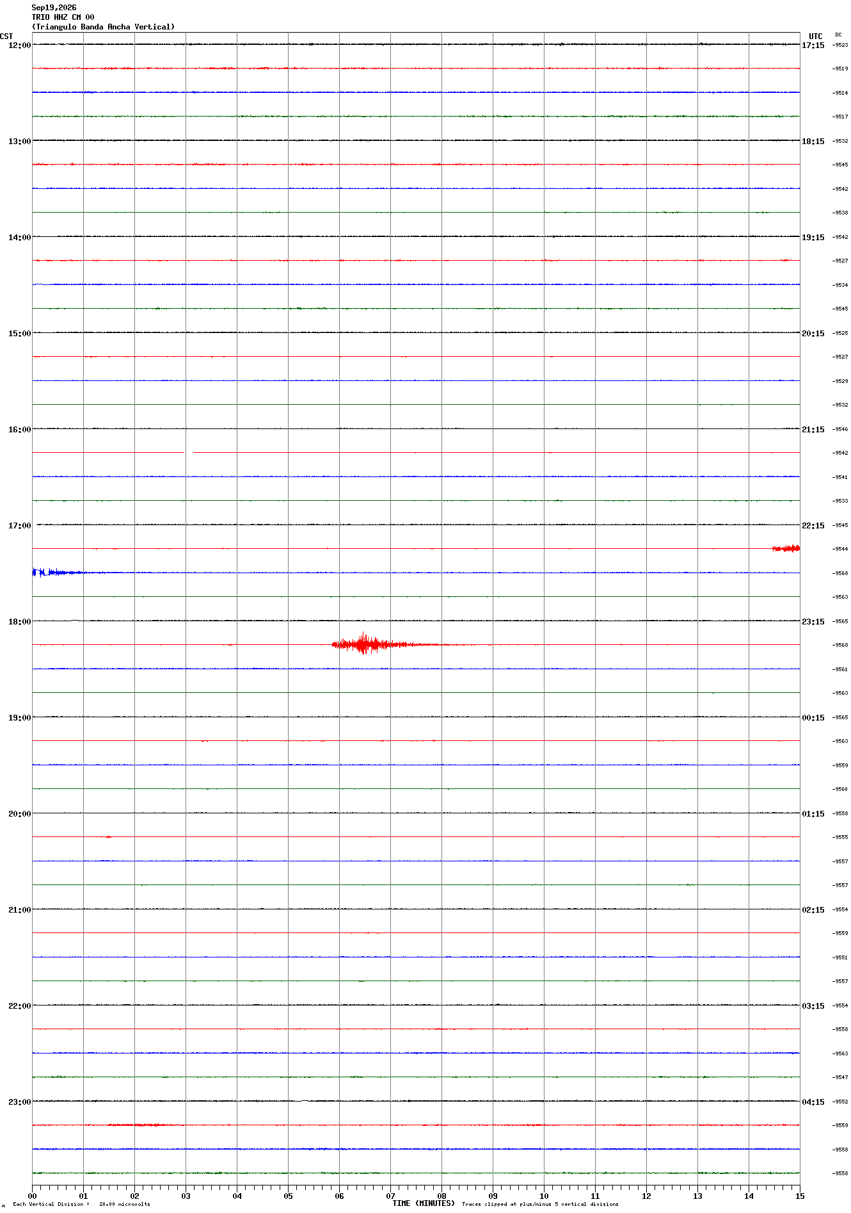Click the red burst at end of 17:15 trace
This screenshot has width=851, height=1213.
[x=786, y=548]
